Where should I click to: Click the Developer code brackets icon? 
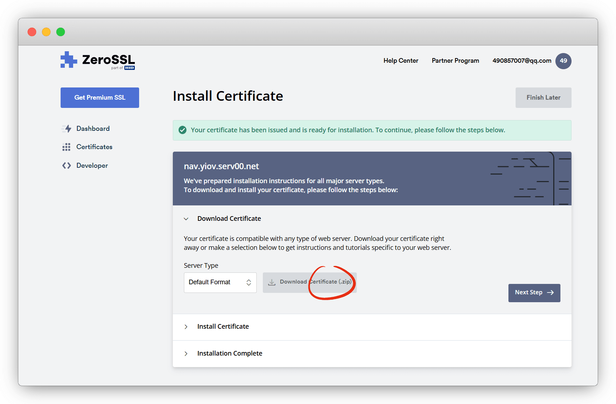[66, 166]
